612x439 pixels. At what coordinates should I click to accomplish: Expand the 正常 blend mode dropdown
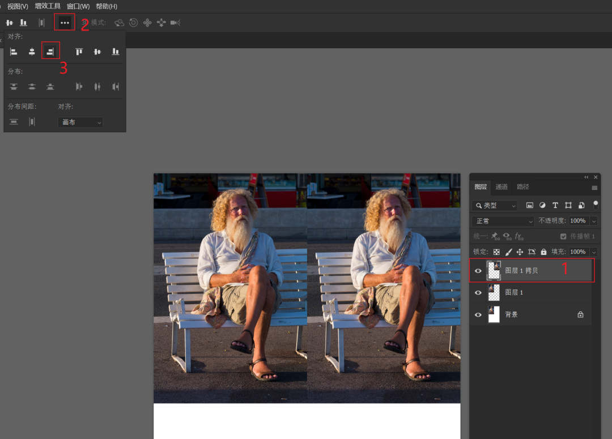point(503,221)
